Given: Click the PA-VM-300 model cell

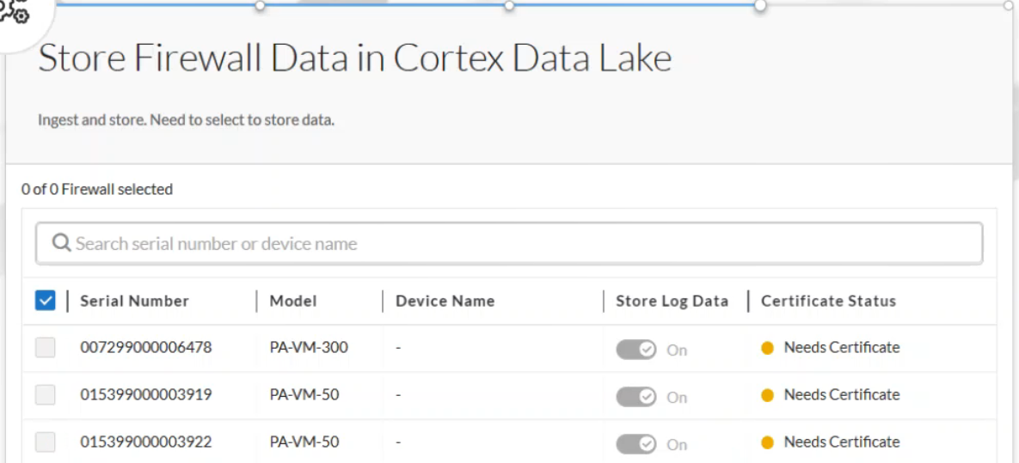Looking at the screenshot, I should 309,347.
